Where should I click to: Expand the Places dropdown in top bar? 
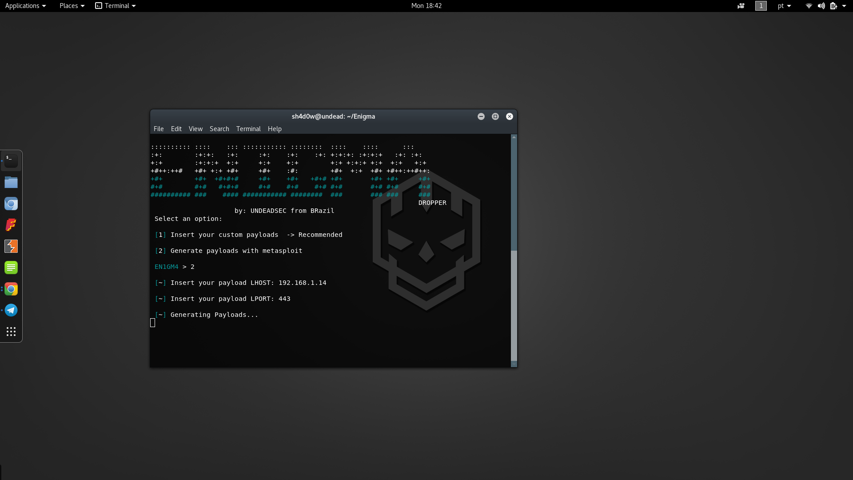coord(72,6)
